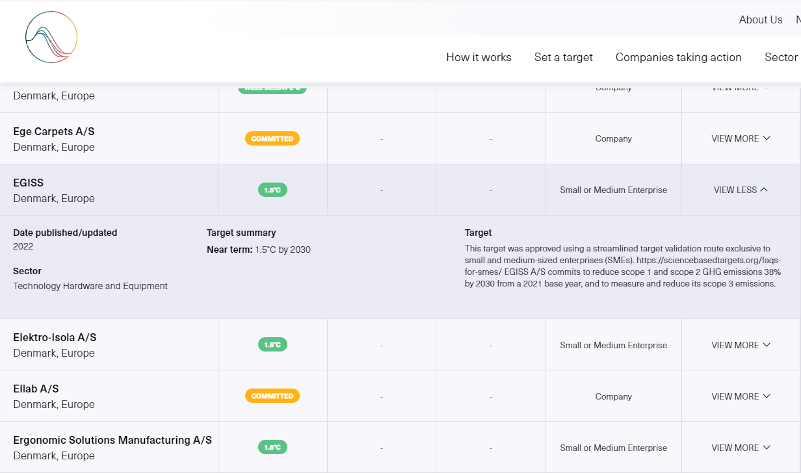Open the About Us link

coord(761,19)
